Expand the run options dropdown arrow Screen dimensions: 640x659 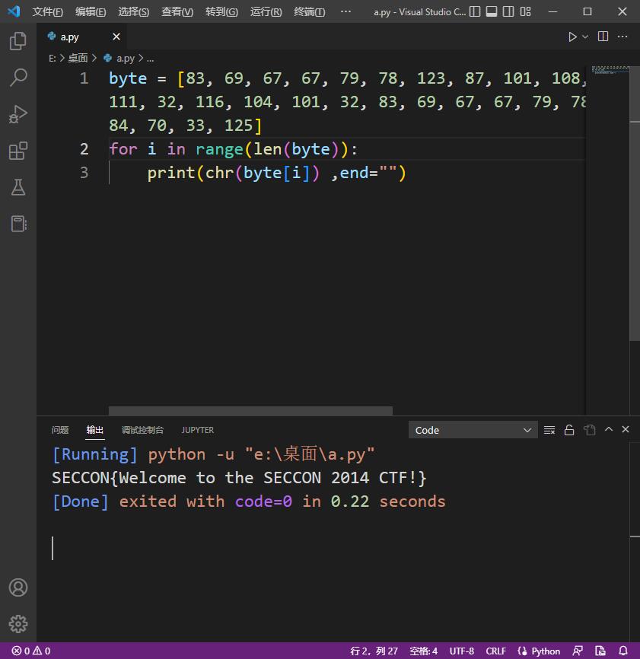point(585,37)
